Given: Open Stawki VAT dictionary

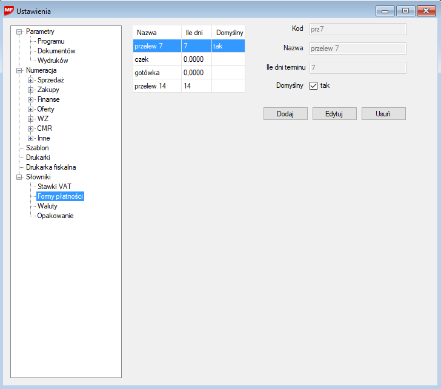Looking at the screenshot, I should point(54,187).
